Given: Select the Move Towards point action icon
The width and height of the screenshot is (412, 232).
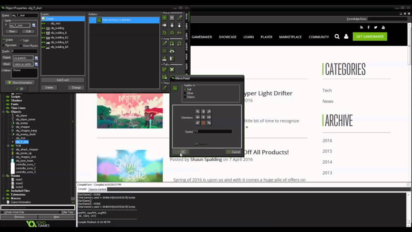Looking at the screenshot, I should pos(179,18).
